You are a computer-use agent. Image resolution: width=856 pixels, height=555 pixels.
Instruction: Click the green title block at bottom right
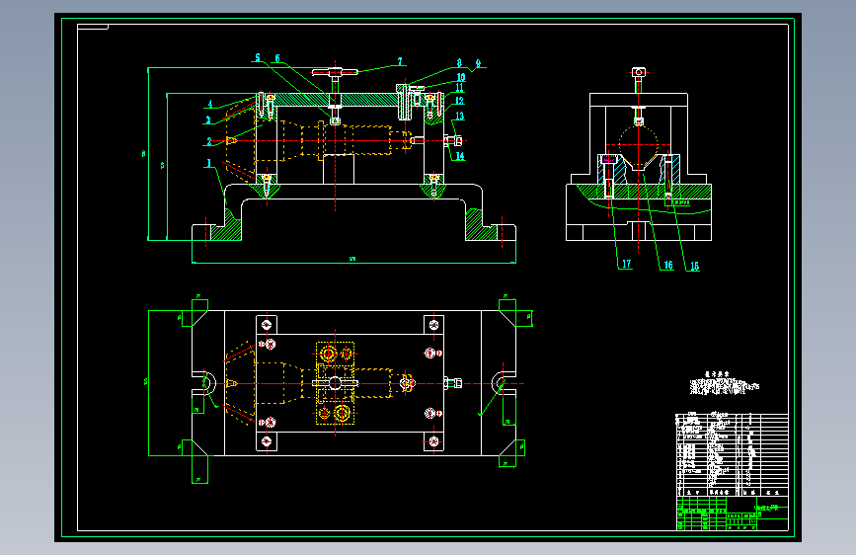coord(732,513)
